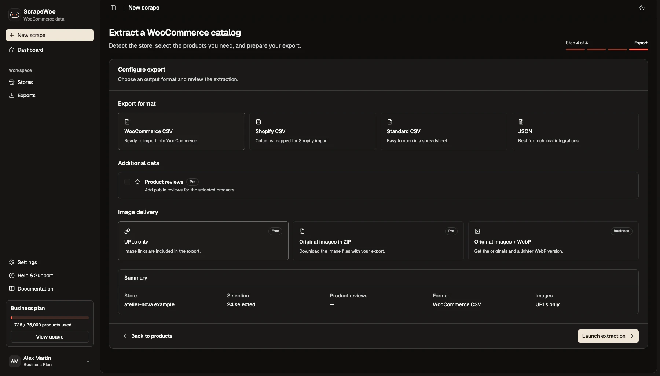Choose Standard CSV export format
Image resolution: width=660 pixels, height=376 pixels.
click(444, 131)
